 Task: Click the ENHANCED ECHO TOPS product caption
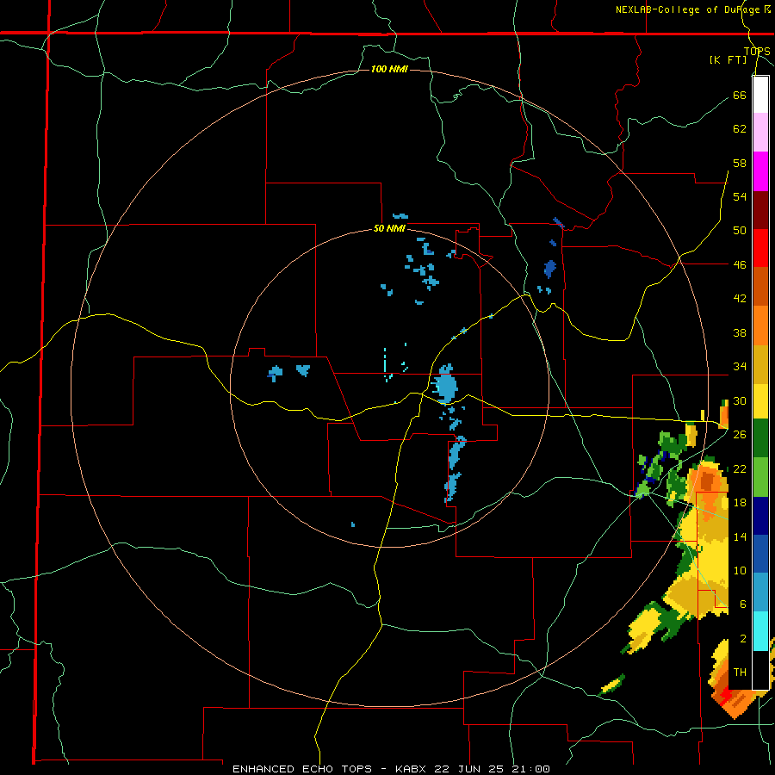click(x=302, y=769)
